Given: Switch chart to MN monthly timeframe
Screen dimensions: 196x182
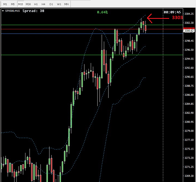Looking at the screenshot, I should coord(66,4).
